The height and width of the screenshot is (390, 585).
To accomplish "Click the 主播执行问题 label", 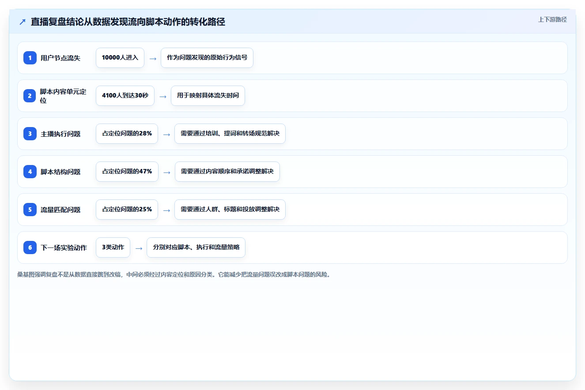I will [60, 134].
